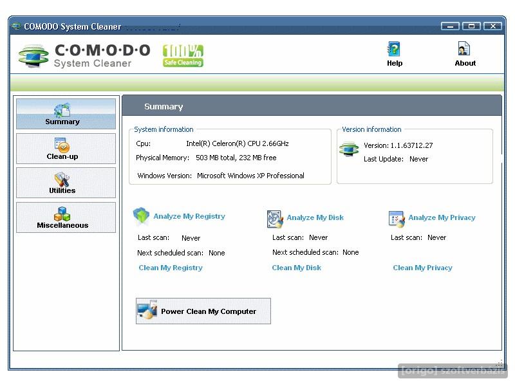Screen dimensions: 515x386
Task: Click the Utilities tools icon
Action: point(62,179)
